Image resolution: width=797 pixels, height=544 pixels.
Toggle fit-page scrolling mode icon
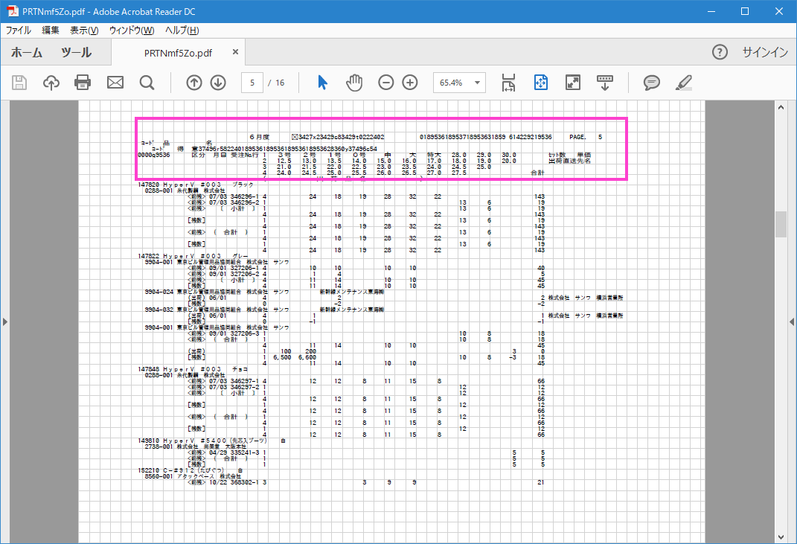(540, 83)
